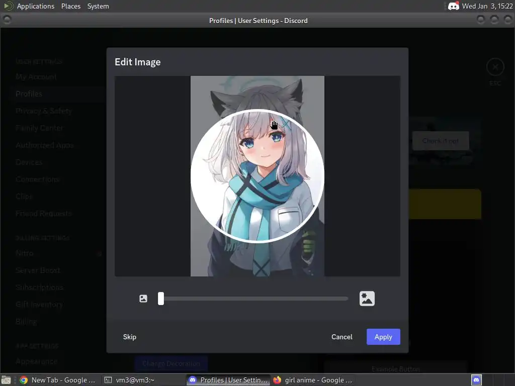Click the Change Decoration button
Viewport: 515px width, 386px height.
(171, 364)
